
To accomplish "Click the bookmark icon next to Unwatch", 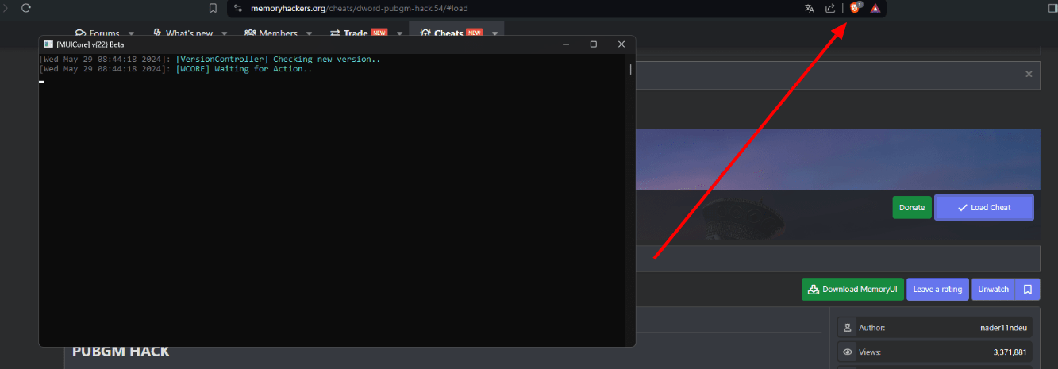I will click(x=1027, y=290).
